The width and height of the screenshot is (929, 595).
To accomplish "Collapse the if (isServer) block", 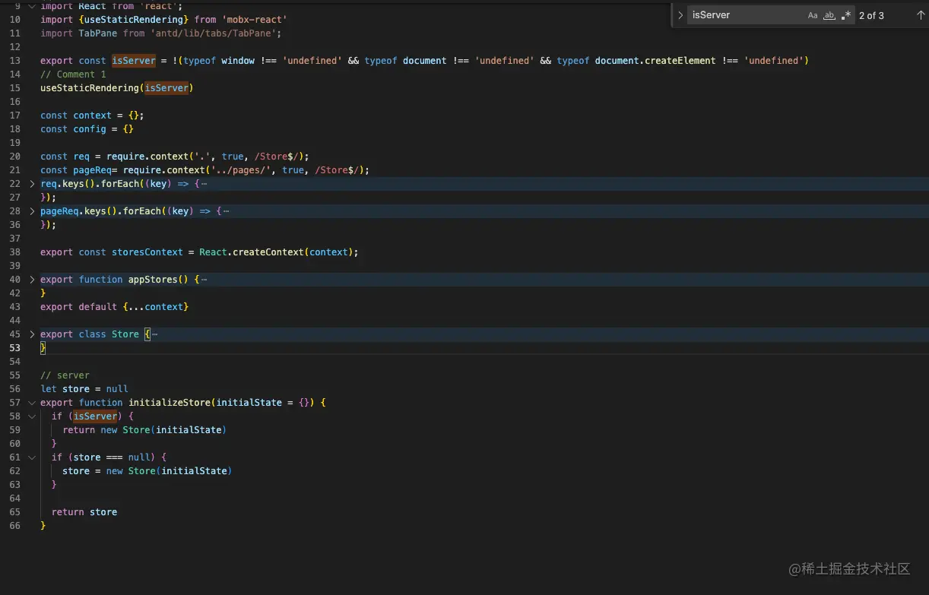I will pyautogui.click(x=32, y=416).
